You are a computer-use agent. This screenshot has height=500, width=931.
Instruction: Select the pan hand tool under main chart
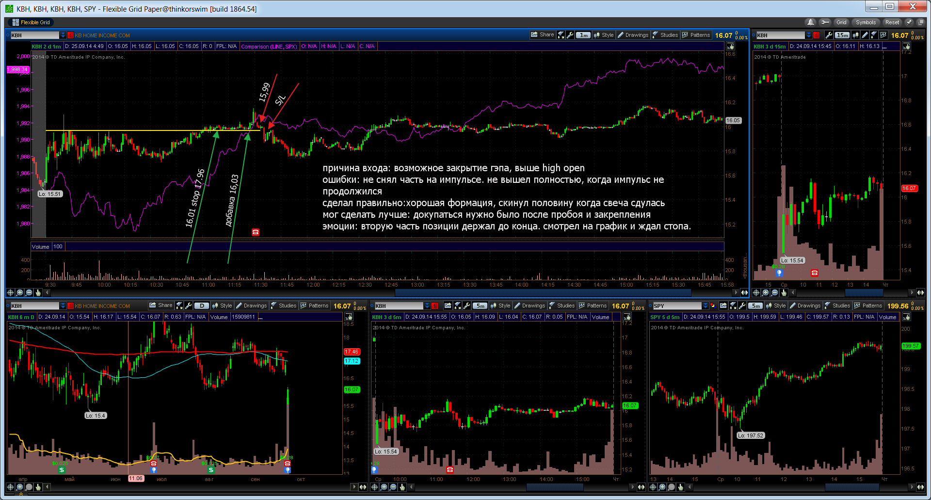click(x=38, y=292)
